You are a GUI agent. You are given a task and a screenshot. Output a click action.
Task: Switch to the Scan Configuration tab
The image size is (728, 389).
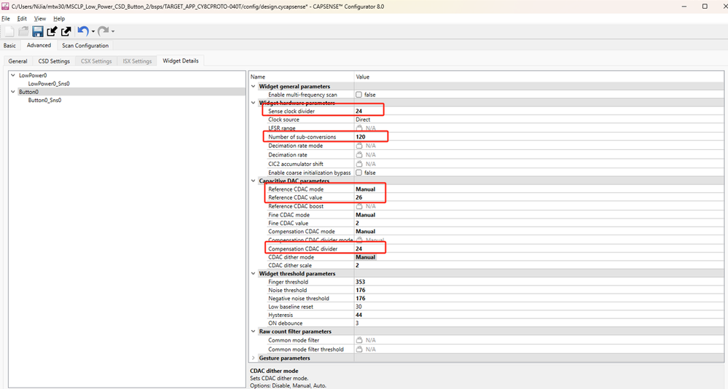tap(85, 45)
